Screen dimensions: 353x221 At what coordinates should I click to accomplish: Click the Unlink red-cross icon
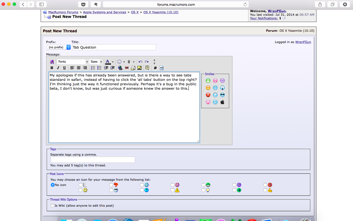[127, 68]
